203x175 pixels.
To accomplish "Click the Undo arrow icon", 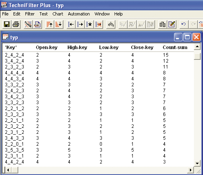I will coord(184,25).
